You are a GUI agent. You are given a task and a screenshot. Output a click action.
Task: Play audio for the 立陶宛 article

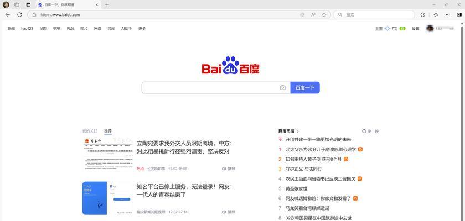point(228,169)
